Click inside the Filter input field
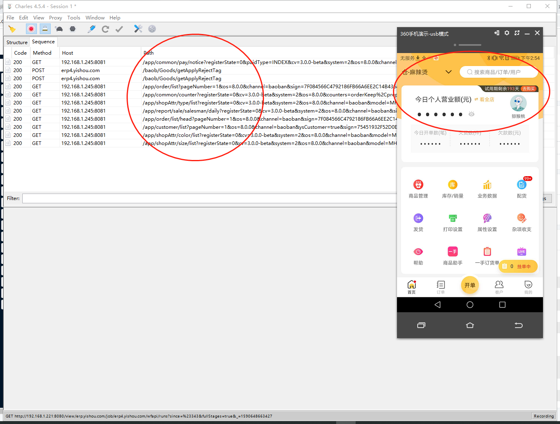 209,198
